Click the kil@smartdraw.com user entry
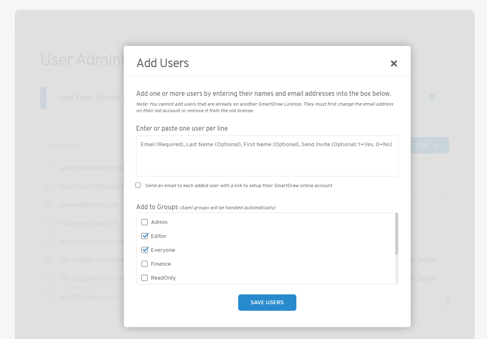 point(89,224)
